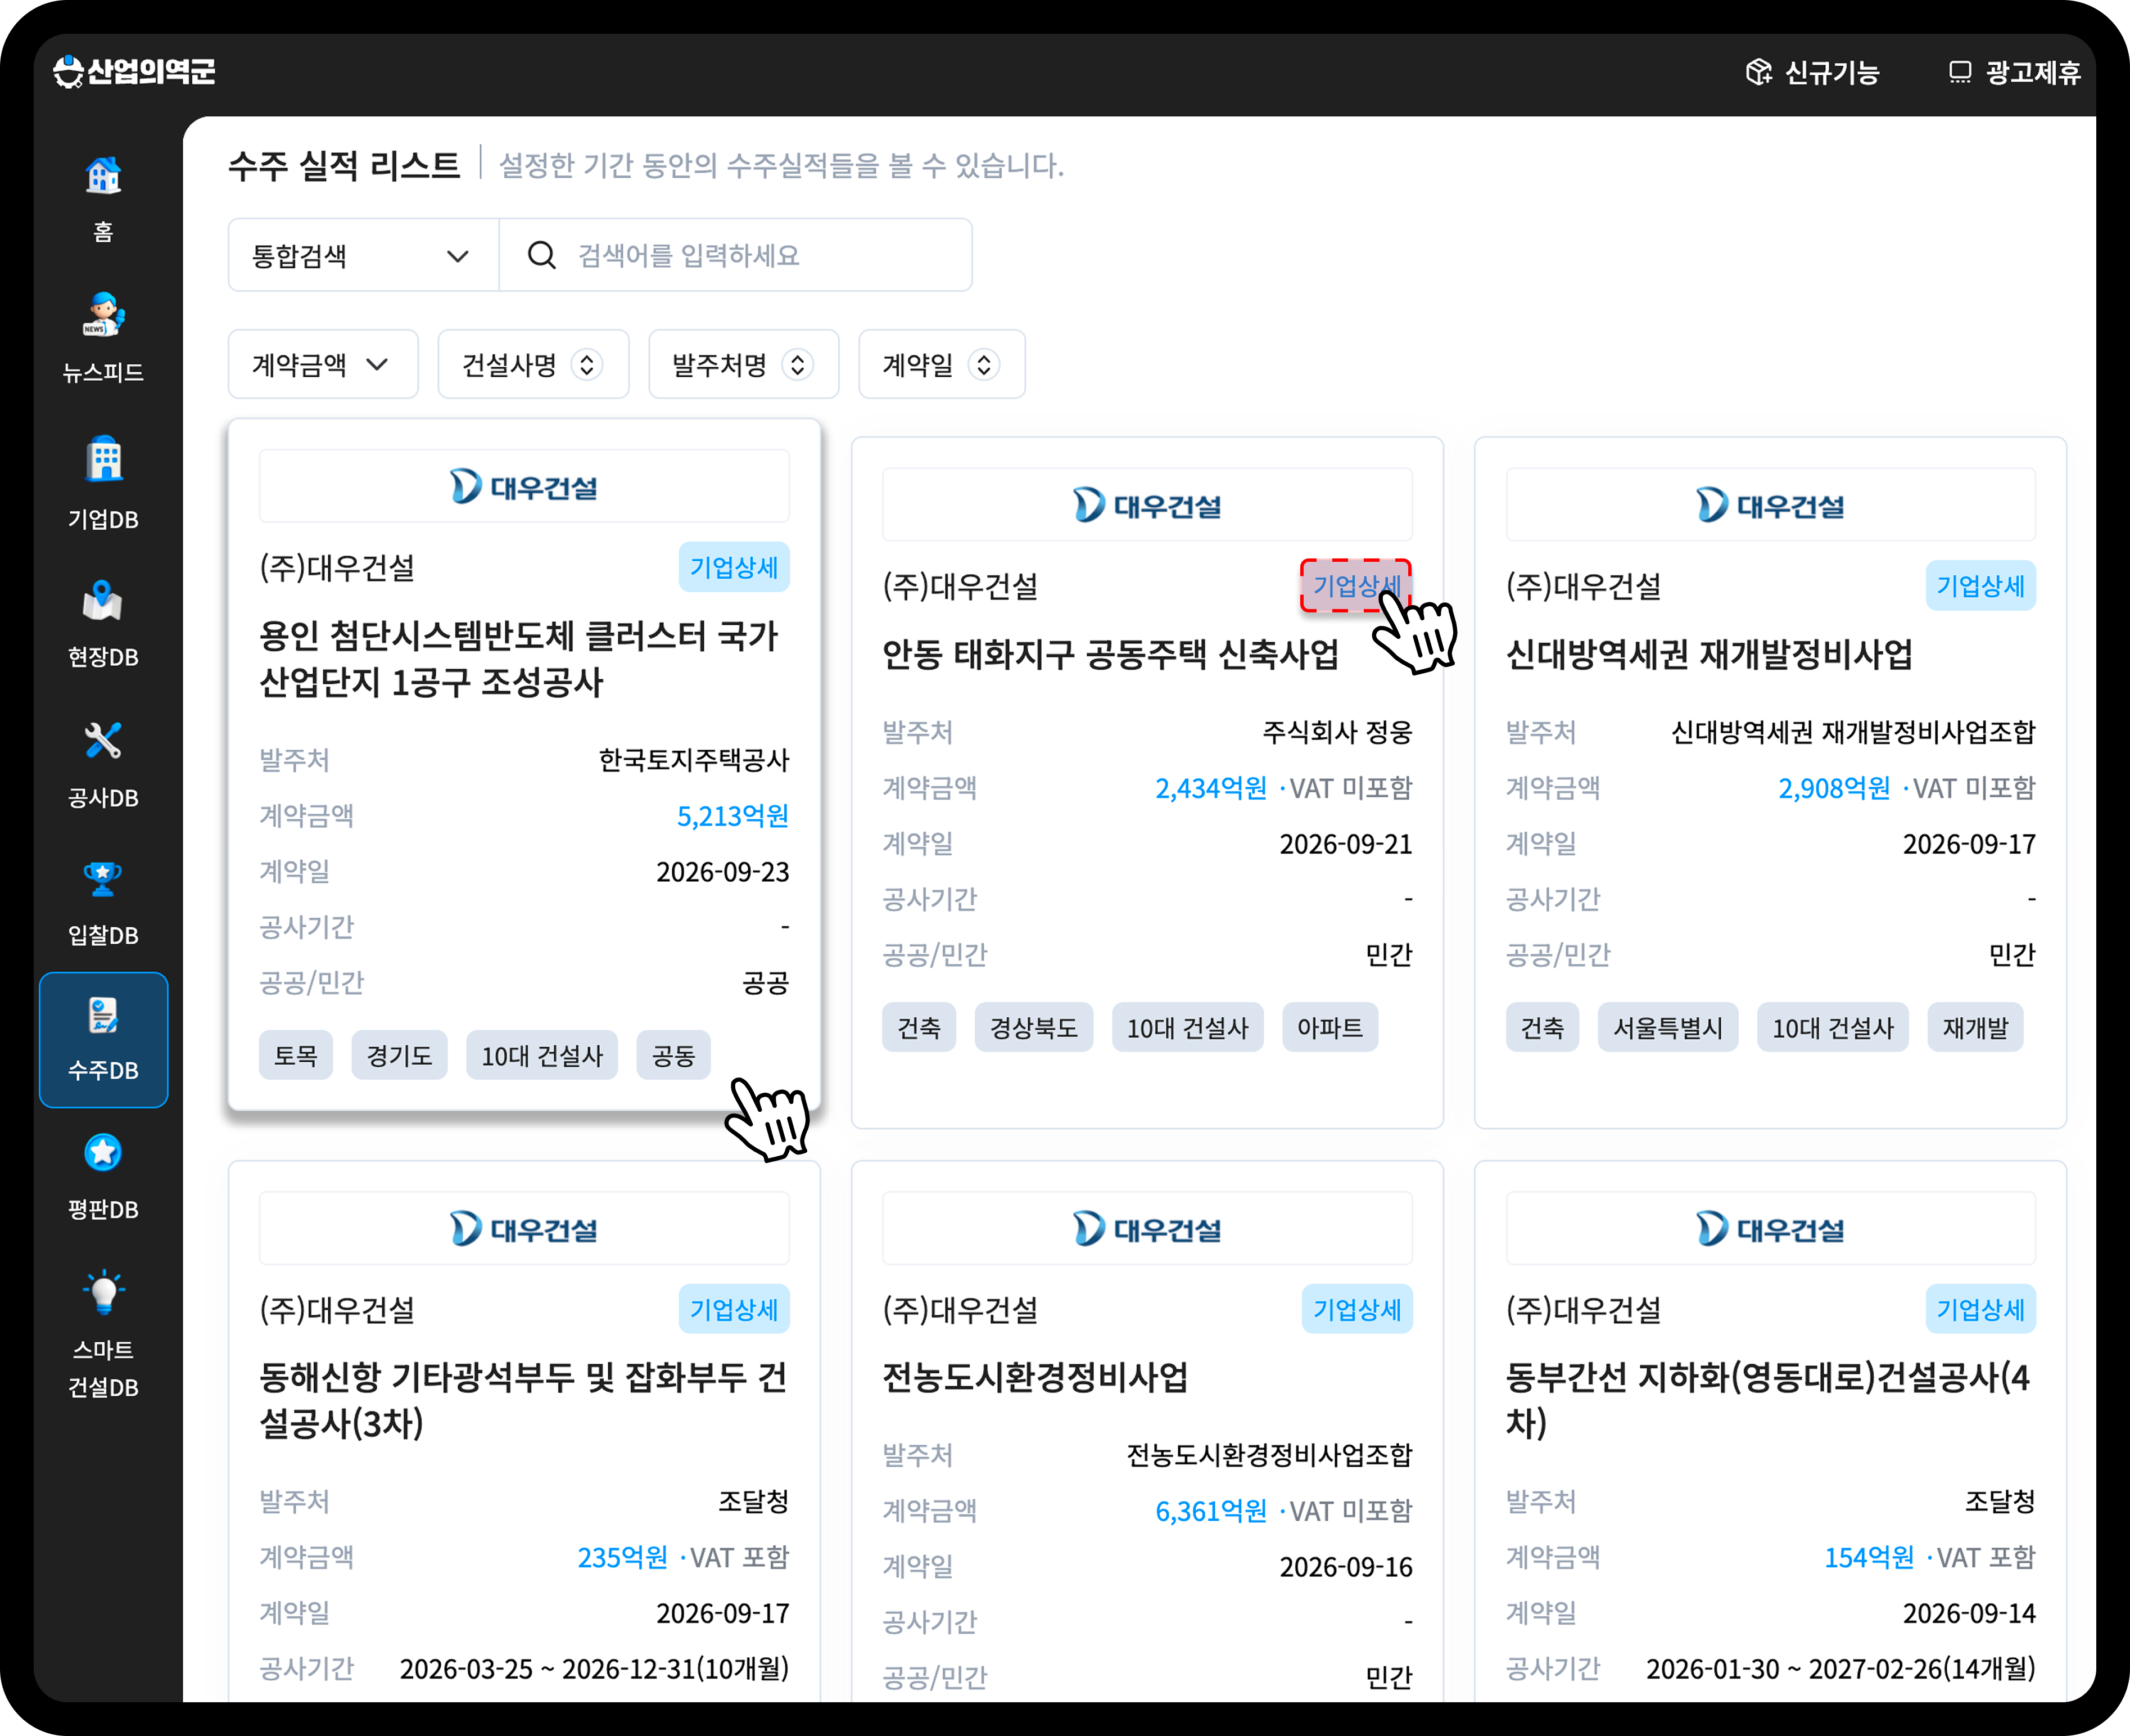Click the 광고제휴 monitor icon

[1960, 72]
